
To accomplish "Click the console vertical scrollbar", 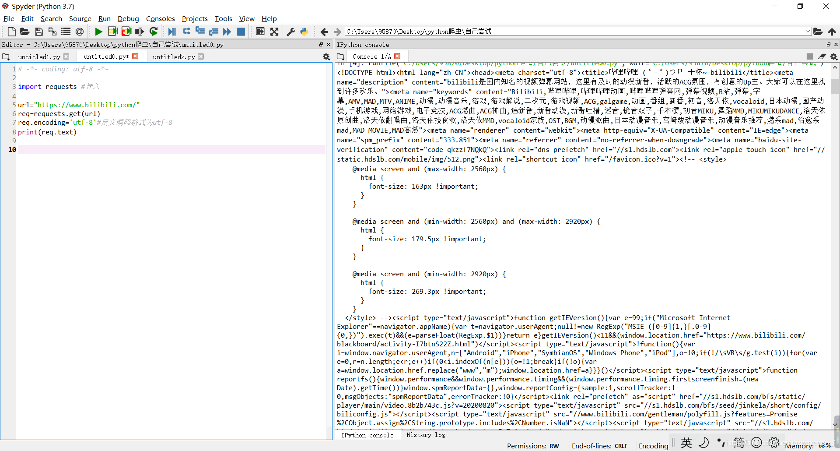I will pyautogui.click(x=835, y=86).
